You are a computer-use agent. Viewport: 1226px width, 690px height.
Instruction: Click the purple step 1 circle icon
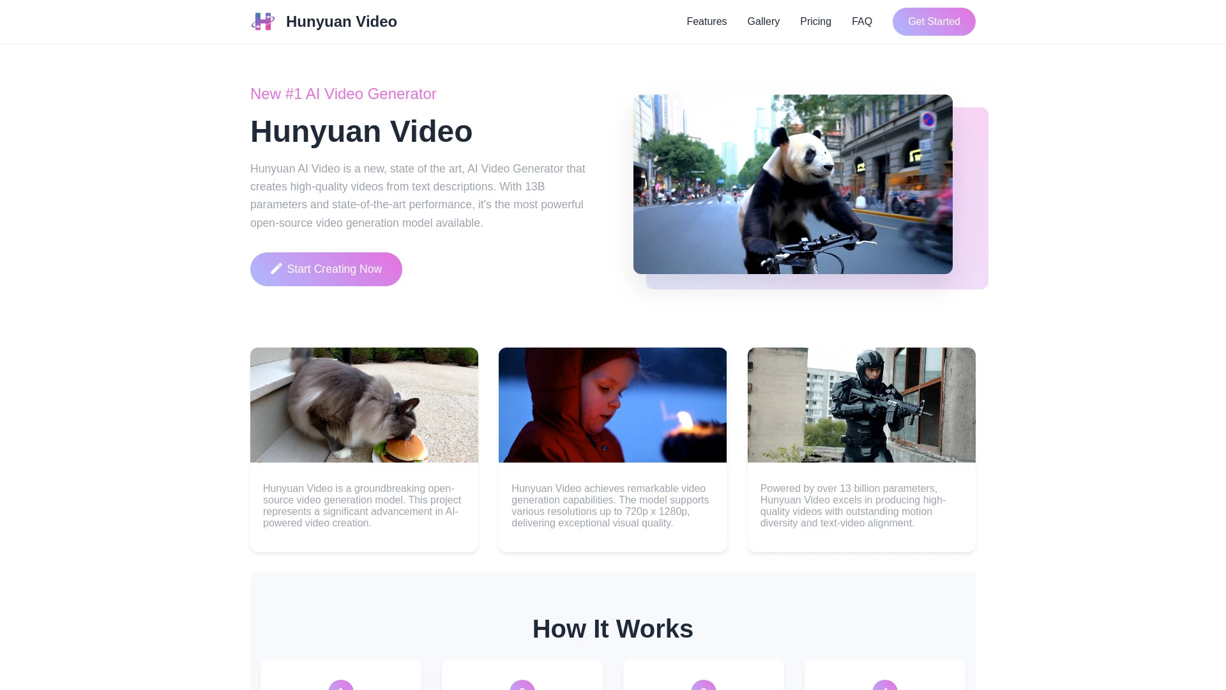340,687
